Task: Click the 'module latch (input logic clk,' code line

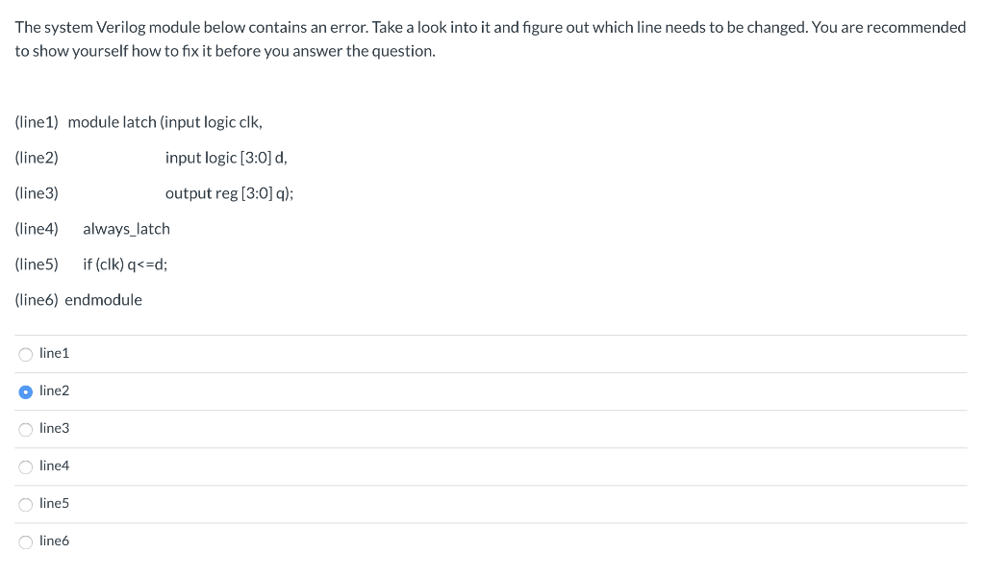Action: tap(165, 122)
